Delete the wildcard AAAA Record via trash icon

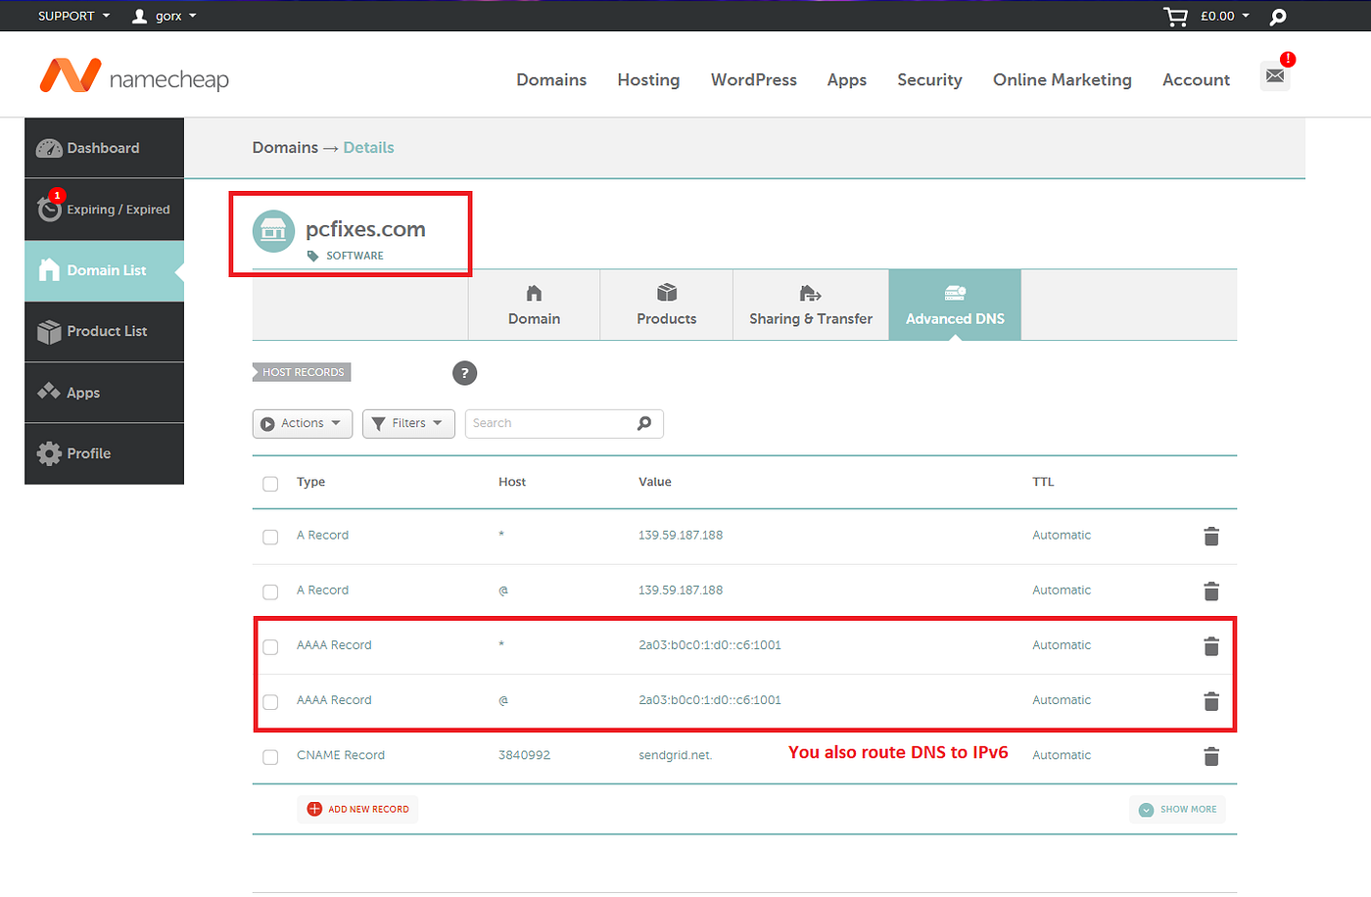[x=1211, y=646]
